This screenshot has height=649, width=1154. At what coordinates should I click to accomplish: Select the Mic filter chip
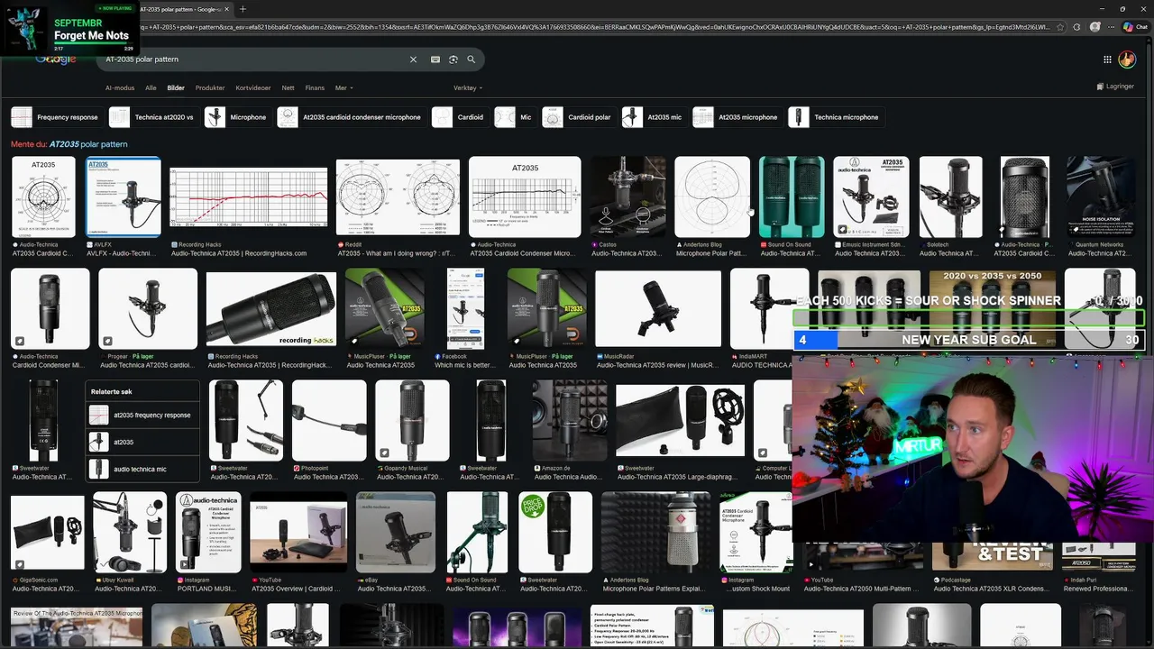pyautogui.click(x=515, y=117)
